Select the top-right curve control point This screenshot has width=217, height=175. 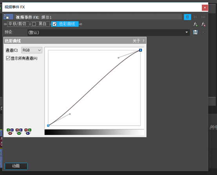pos(140,50)
